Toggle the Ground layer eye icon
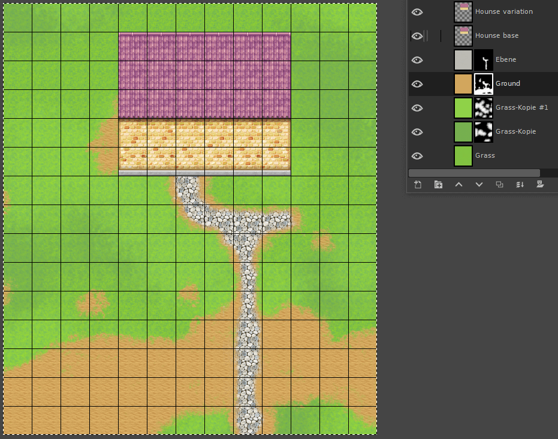This screenshot has height=439, width=558. pyautogui.click(x=417, y=84)
